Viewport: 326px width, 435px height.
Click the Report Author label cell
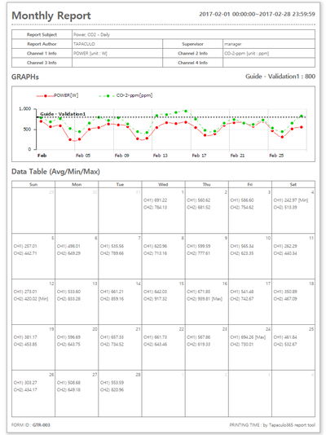[42, 44]
